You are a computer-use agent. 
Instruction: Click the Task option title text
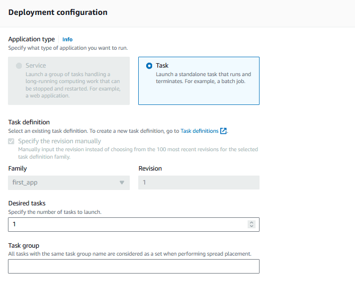tap(162, 66)
